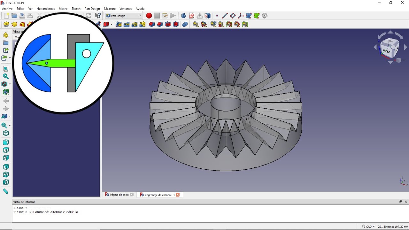This screenshot has width=409, height=230.
Task: Create a new Sketch
Action: click(x=192, y=16)
